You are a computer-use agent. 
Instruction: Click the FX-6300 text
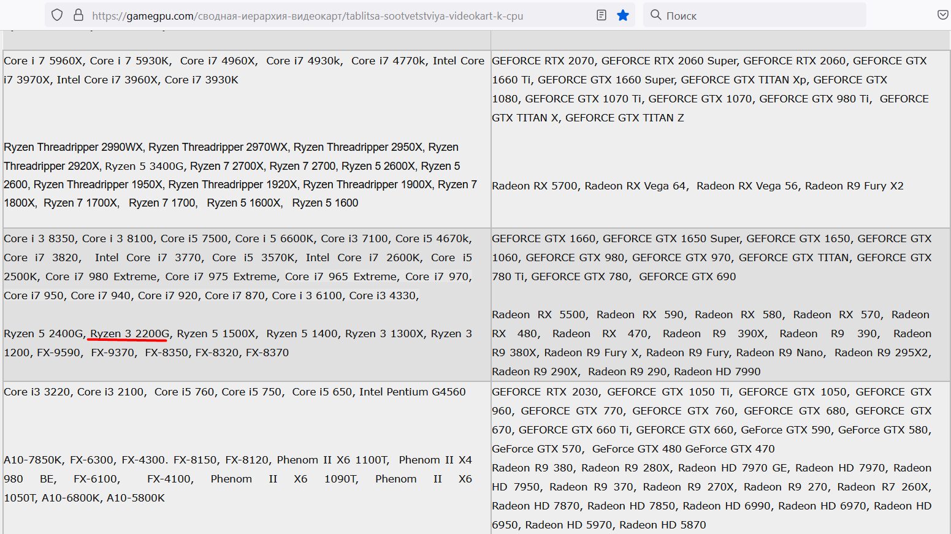pyautogui.click(x=92, y=460)
